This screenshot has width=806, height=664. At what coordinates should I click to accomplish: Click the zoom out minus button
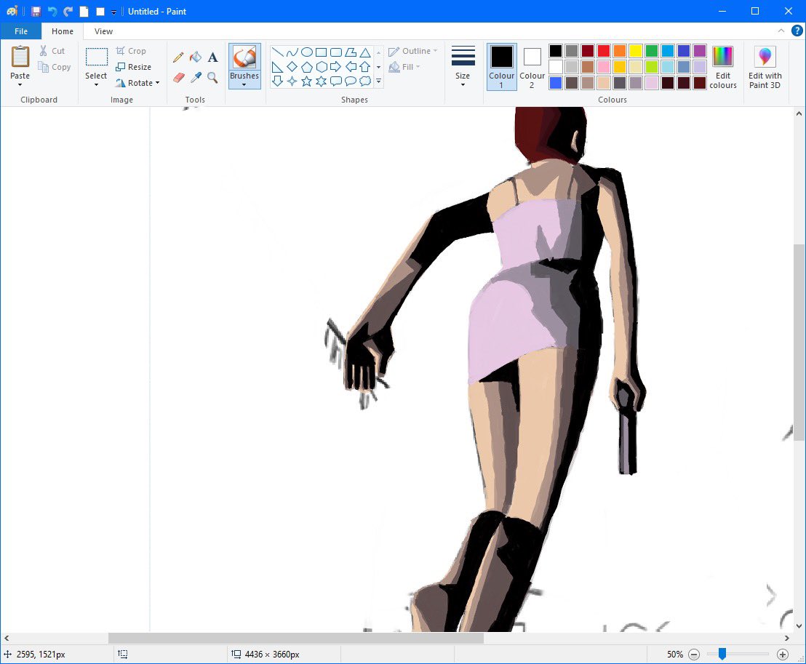coord(694,655)
